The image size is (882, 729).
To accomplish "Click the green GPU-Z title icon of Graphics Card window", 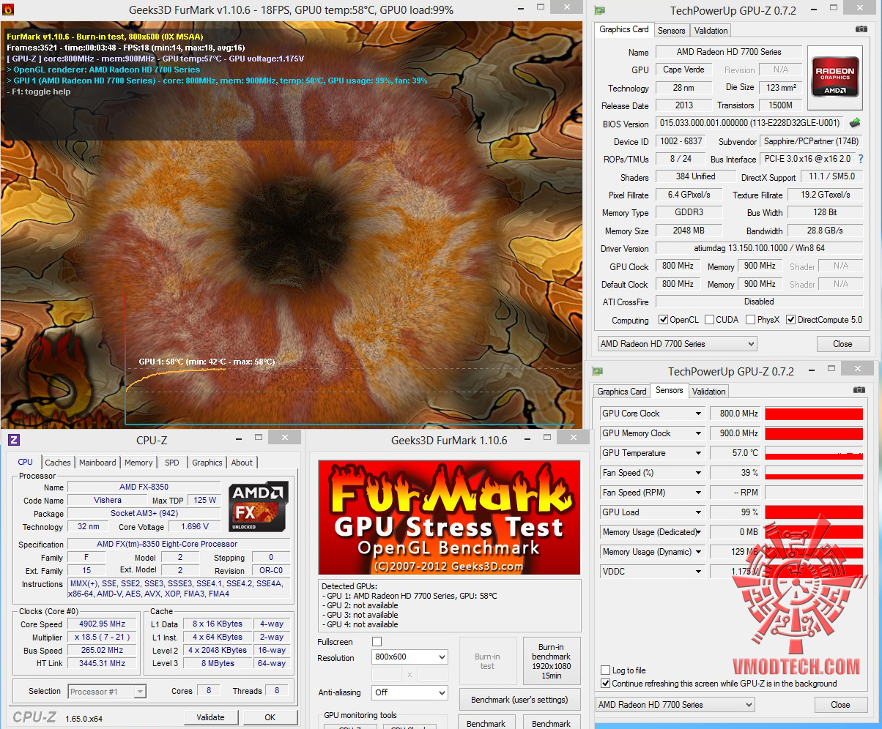I will 600,10.
